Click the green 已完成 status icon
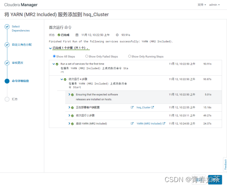 59,35
